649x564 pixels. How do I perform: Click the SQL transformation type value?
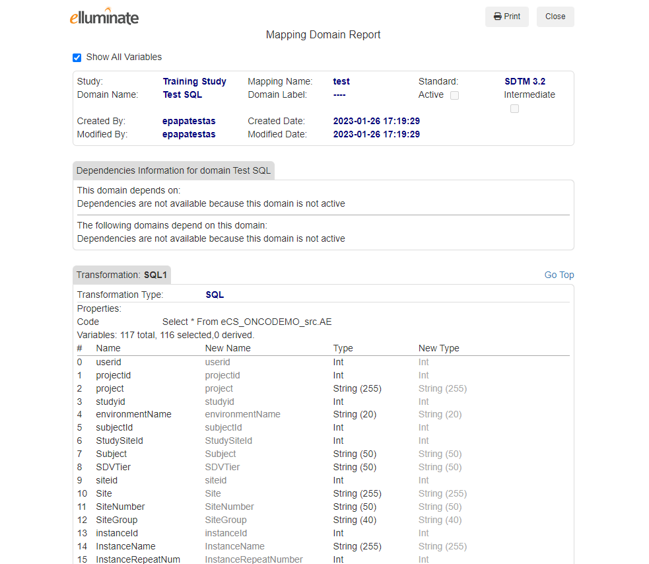215,295
